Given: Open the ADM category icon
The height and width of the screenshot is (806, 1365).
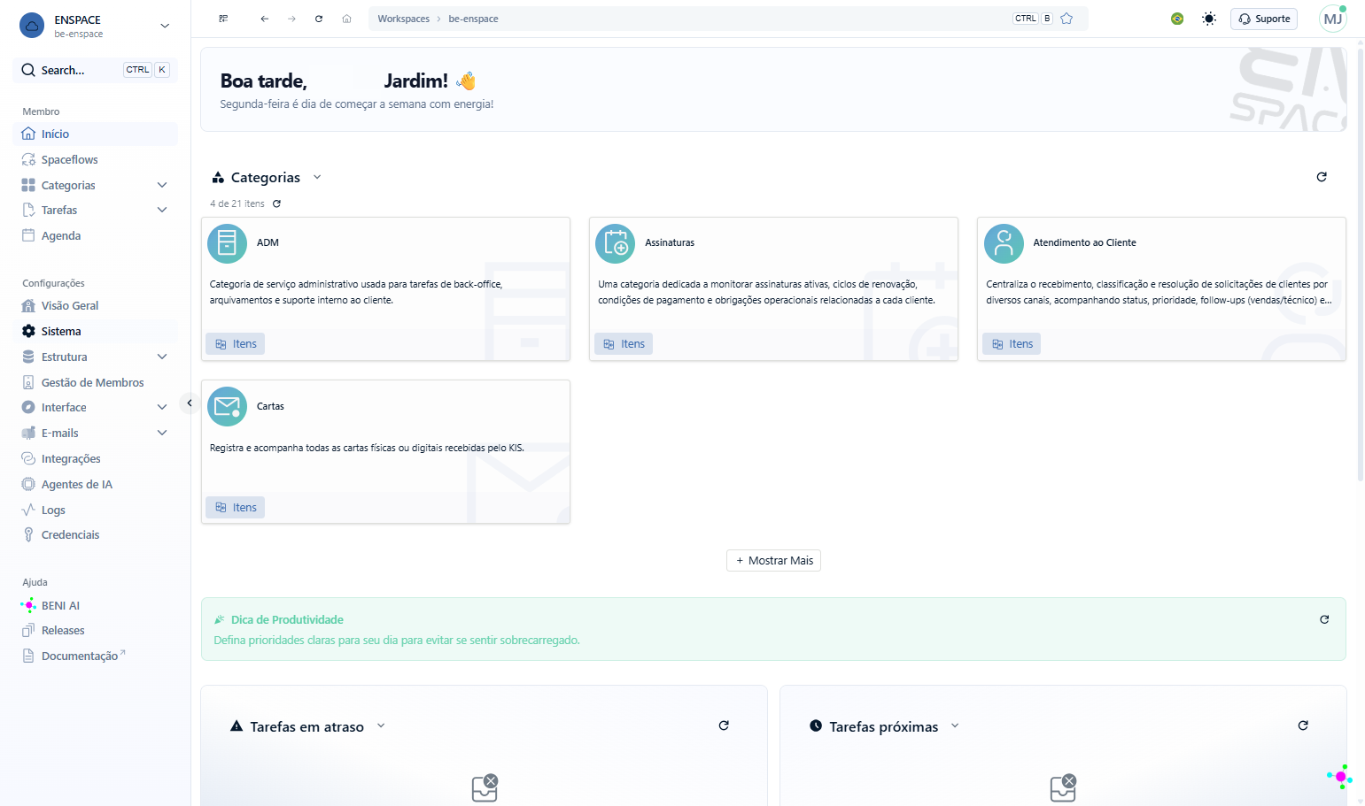Looking at the screenshot, I should coord(227,243).
